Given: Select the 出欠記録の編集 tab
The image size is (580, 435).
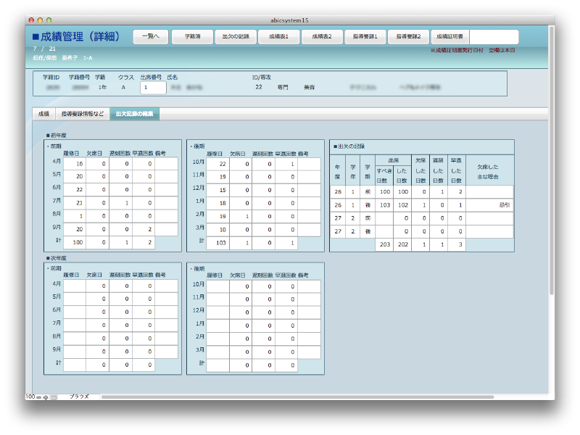Looking at the screenshot, I should pos(134,114).
